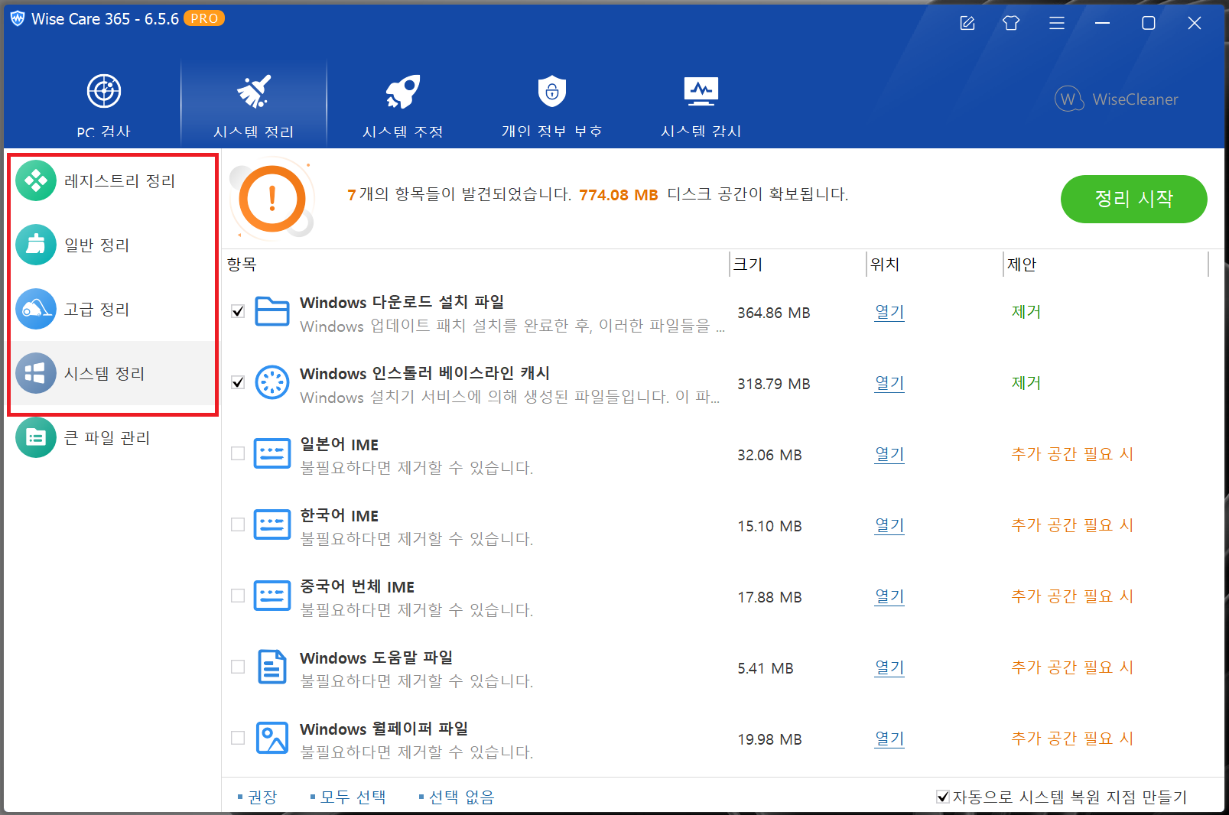This screenshot has width=1229, height=815.
Task: Click the 선택 없음 link
Action: click(461, 797)
